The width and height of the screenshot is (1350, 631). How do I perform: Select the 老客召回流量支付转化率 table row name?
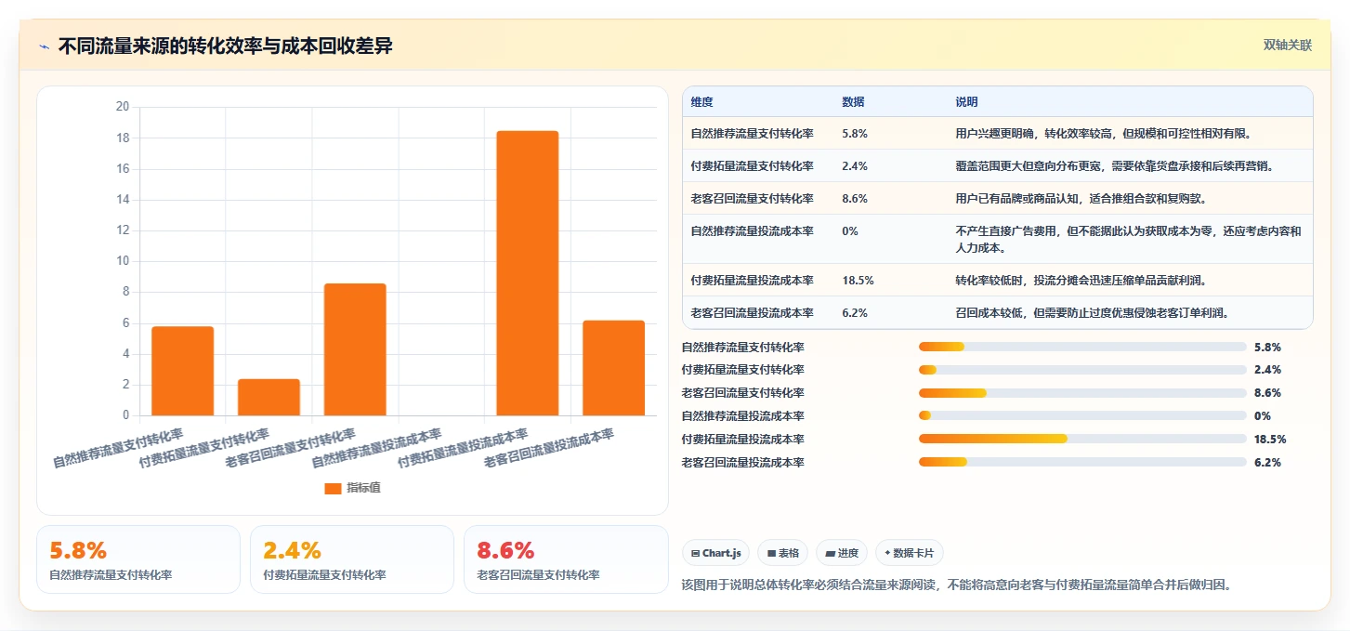(x=752, y=199)
